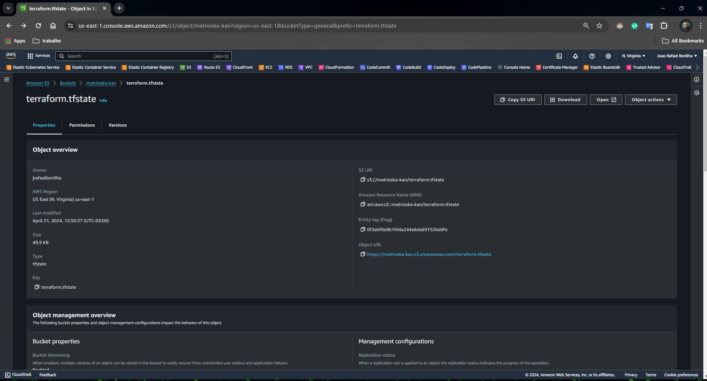Select the terraform.tfstate browser tab
This screenshot has width=707, height=381.
[63, 8]
